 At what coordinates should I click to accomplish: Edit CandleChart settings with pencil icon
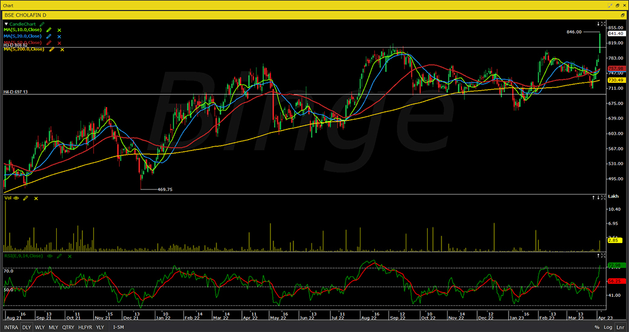[42, 24]
